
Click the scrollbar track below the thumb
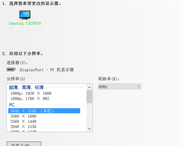pos(89,115)
